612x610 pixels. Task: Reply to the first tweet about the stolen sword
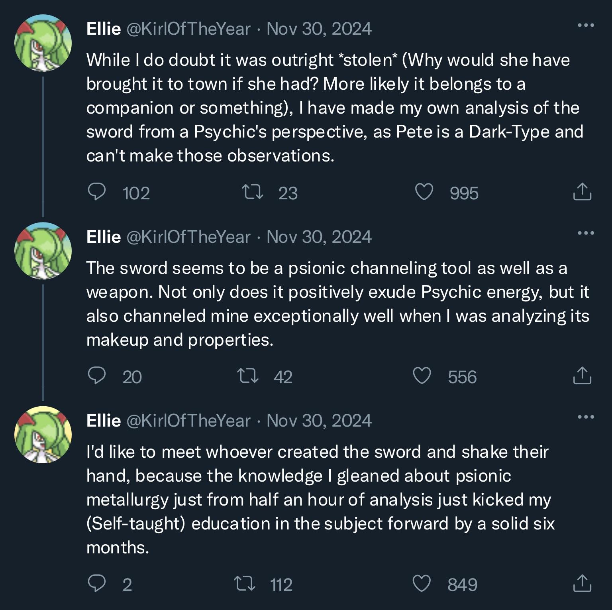click(x=97, y=193)
